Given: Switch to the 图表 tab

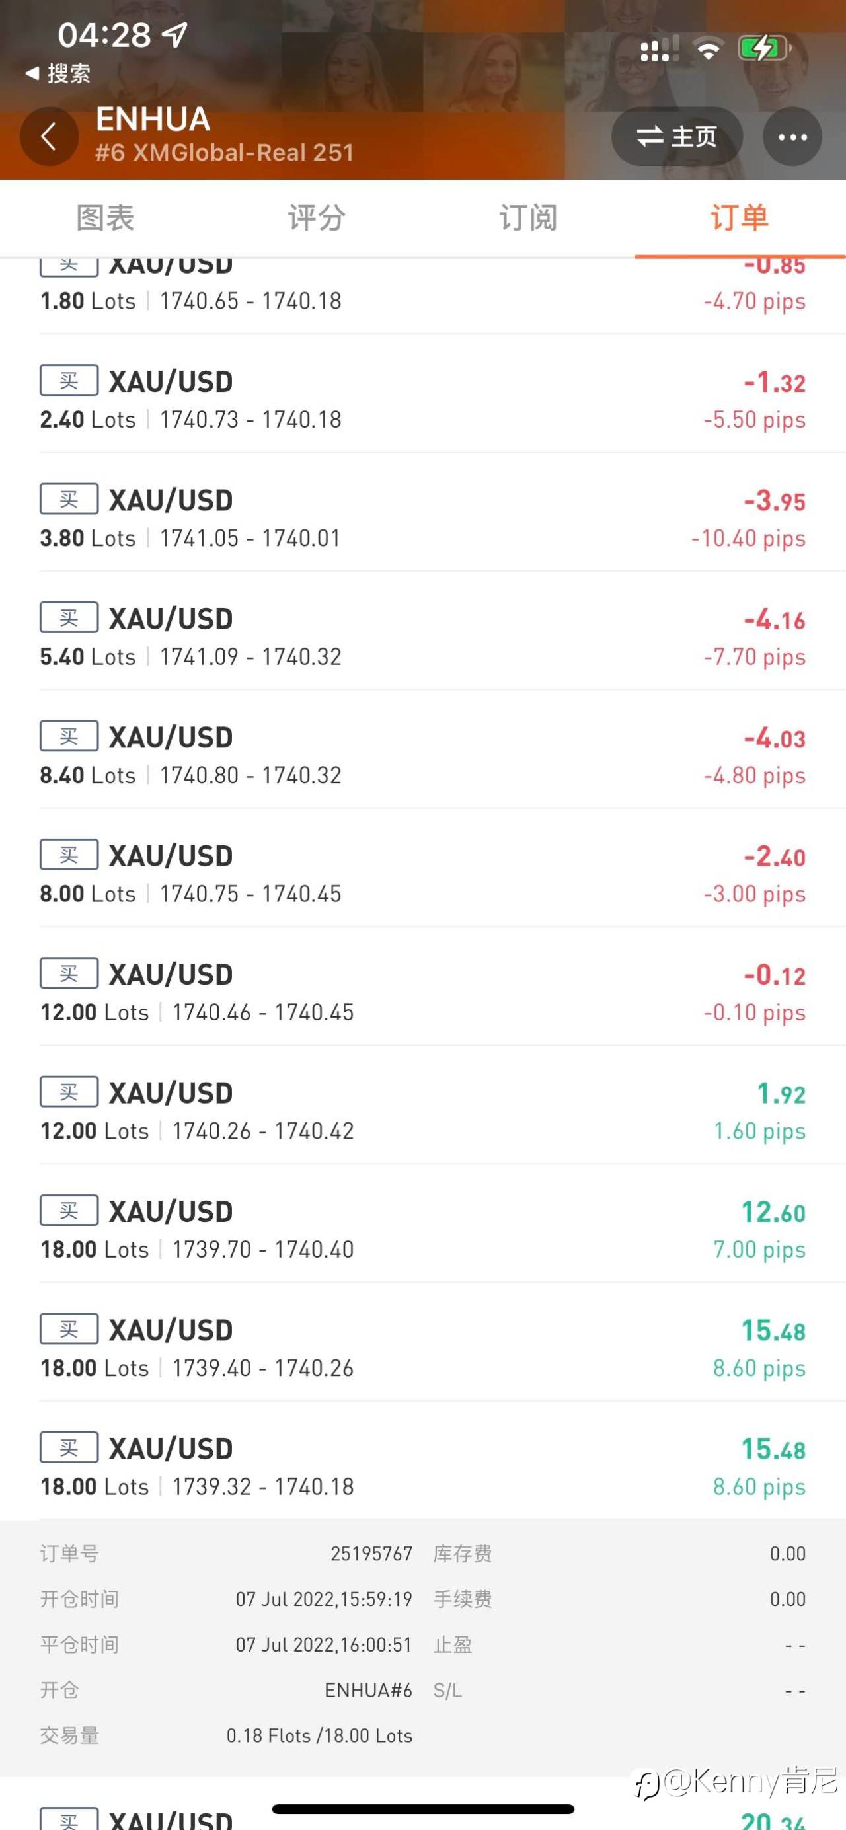Looking at the screenshot, I should pyautogui.click(x=105, y=217).
